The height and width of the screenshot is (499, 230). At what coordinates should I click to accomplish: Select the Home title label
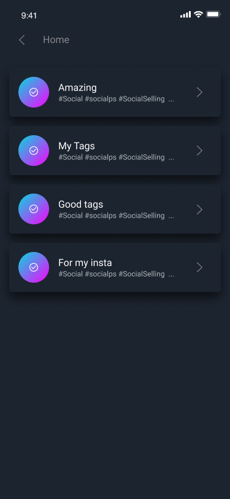(56, 40)
